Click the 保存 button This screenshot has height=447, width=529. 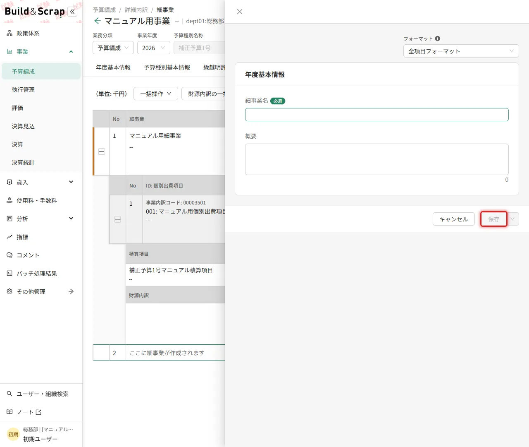point(494,219)
